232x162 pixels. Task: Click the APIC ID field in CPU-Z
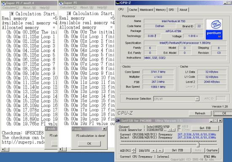coord(221,99)
